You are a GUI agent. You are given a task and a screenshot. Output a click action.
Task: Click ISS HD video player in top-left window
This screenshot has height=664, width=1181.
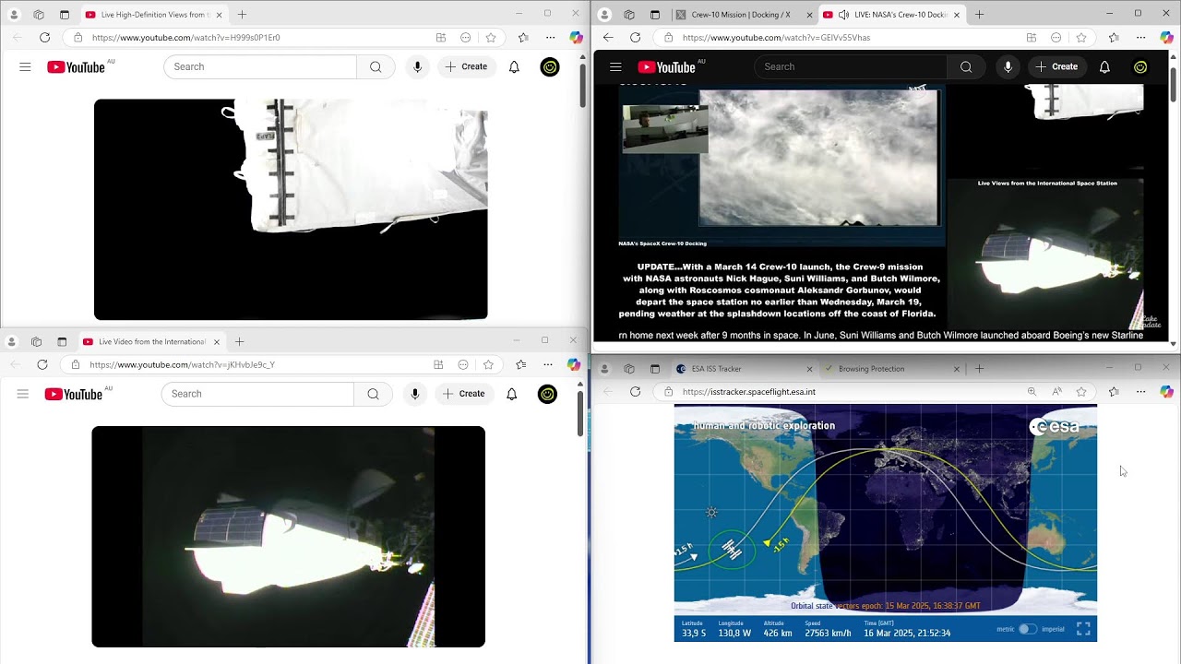tap(291, 209)
